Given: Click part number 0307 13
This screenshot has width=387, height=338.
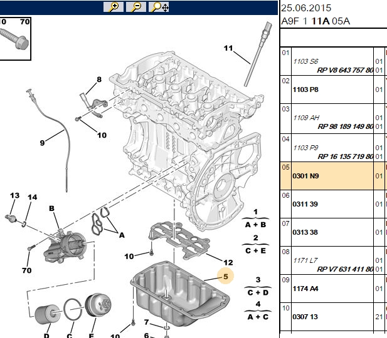Looking at the screenshot, I should click(305, 317).
